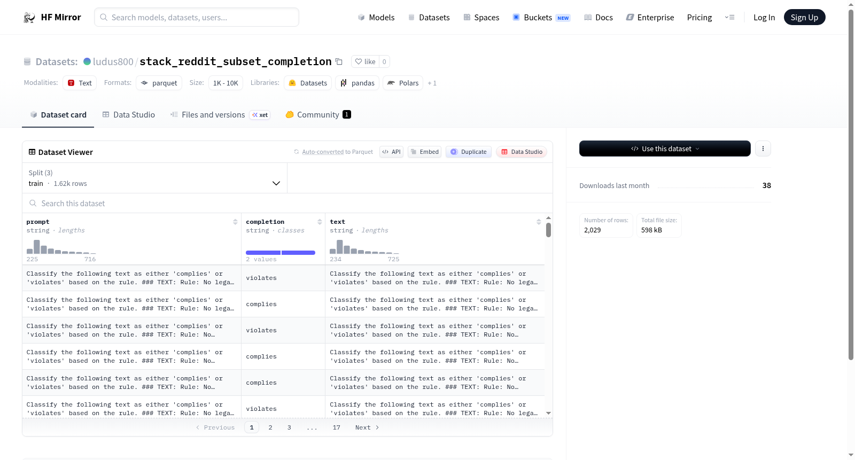Copy dataset name with the copy icon

click(339, 61)
